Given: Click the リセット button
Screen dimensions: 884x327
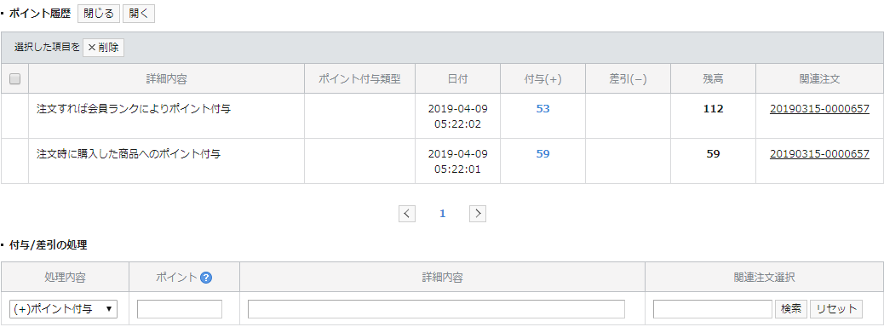Looking at the screenshot, I should [x=836, y=309].
